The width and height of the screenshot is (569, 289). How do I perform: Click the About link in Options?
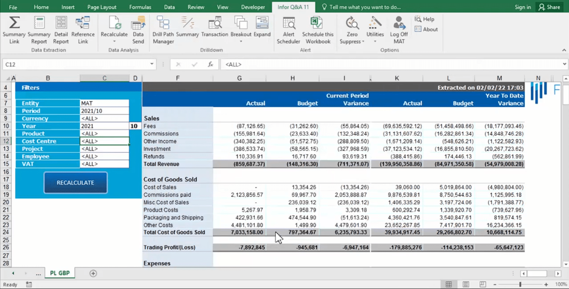tap(426, 30)
